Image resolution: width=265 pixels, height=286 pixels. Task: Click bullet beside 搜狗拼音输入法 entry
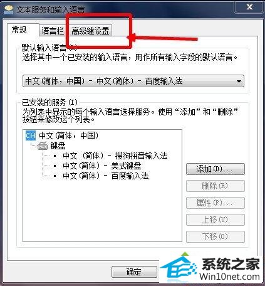pyautogui.click(x=55, y=156)
